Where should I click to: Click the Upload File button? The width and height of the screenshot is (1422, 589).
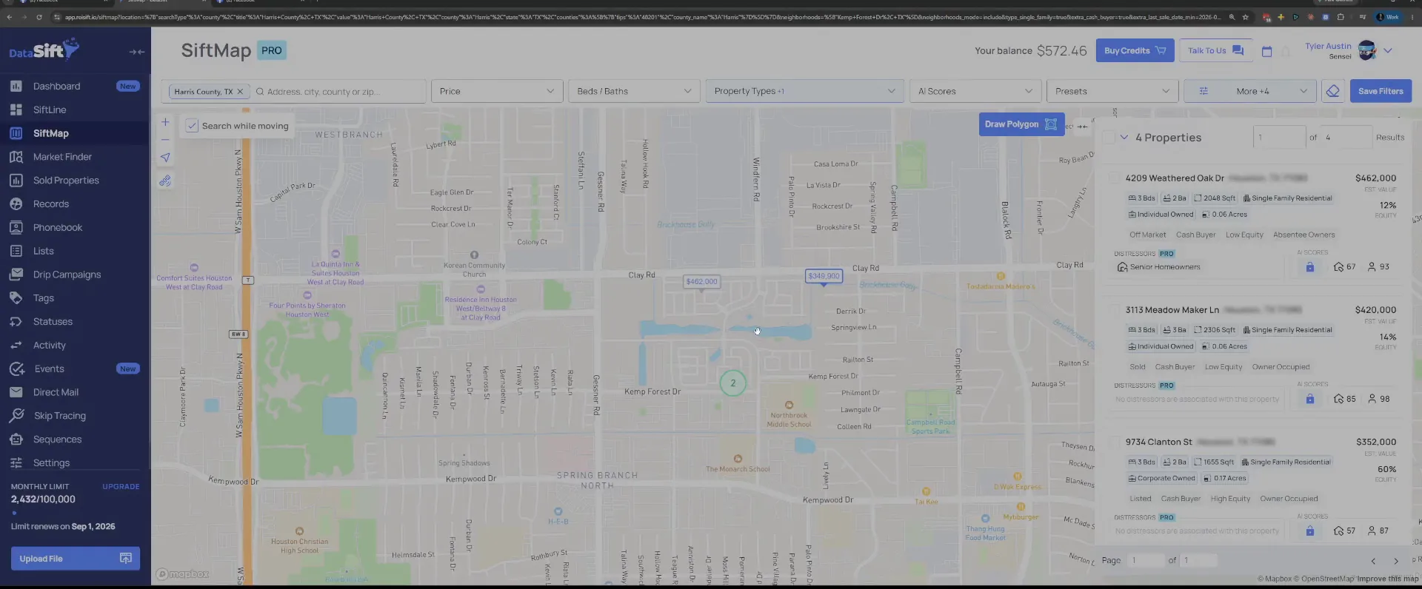tap(75, 559)
